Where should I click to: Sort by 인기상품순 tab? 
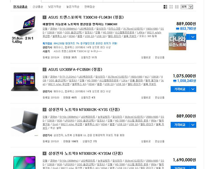(x=20, y=7)
